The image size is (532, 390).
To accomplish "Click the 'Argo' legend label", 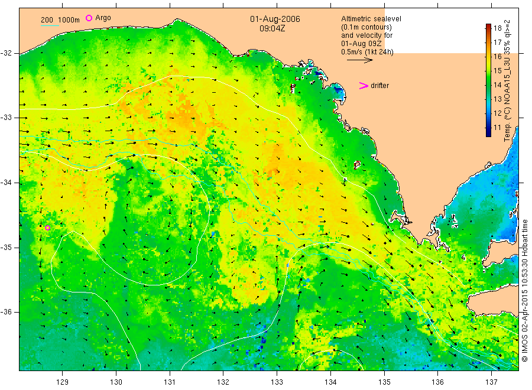I will click(x=103, y=18).
